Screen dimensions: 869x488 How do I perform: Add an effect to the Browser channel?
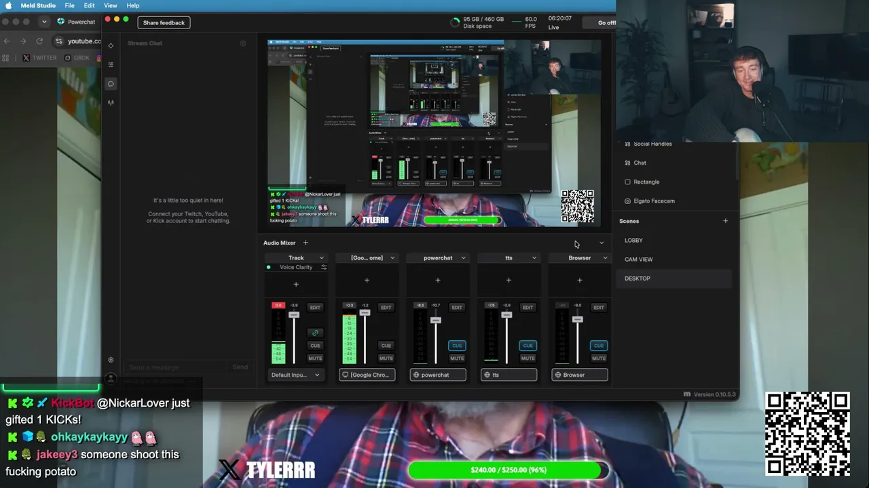579,280
